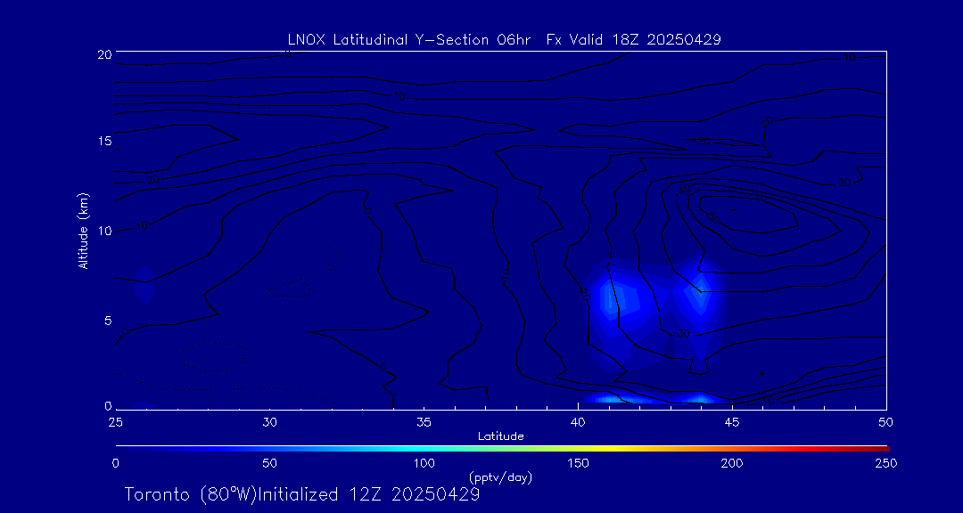
Task: Click the red end of the color scale bar
Action: coord(881,447)
